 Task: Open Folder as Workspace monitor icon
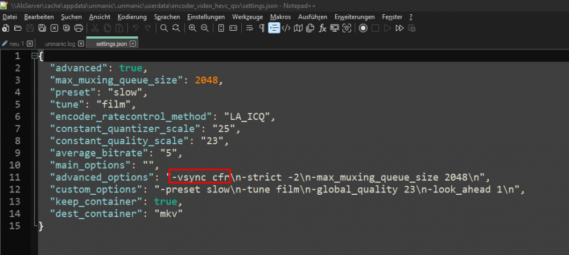[335, 28]
